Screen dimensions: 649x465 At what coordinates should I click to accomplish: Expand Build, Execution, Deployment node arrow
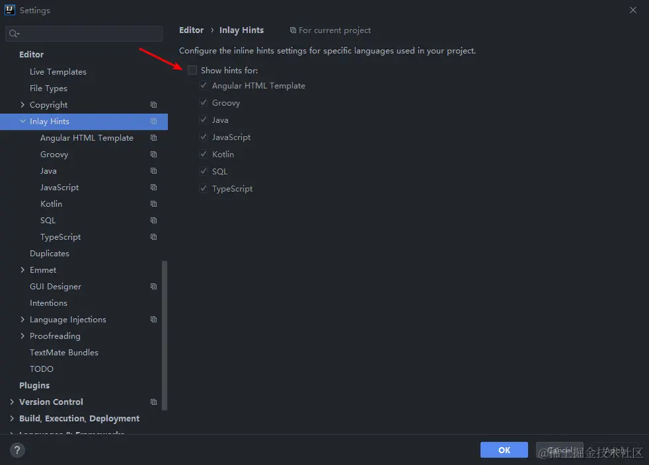(x=12, y=419)
